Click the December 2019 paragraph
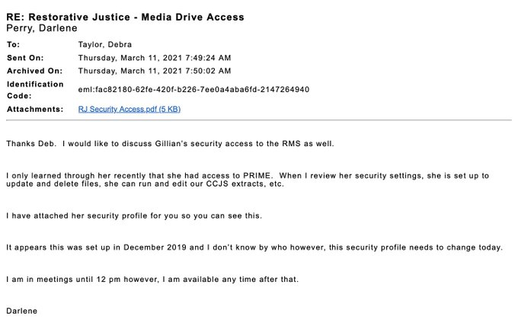Screen dimensions: 518x329 pos(254,248)
